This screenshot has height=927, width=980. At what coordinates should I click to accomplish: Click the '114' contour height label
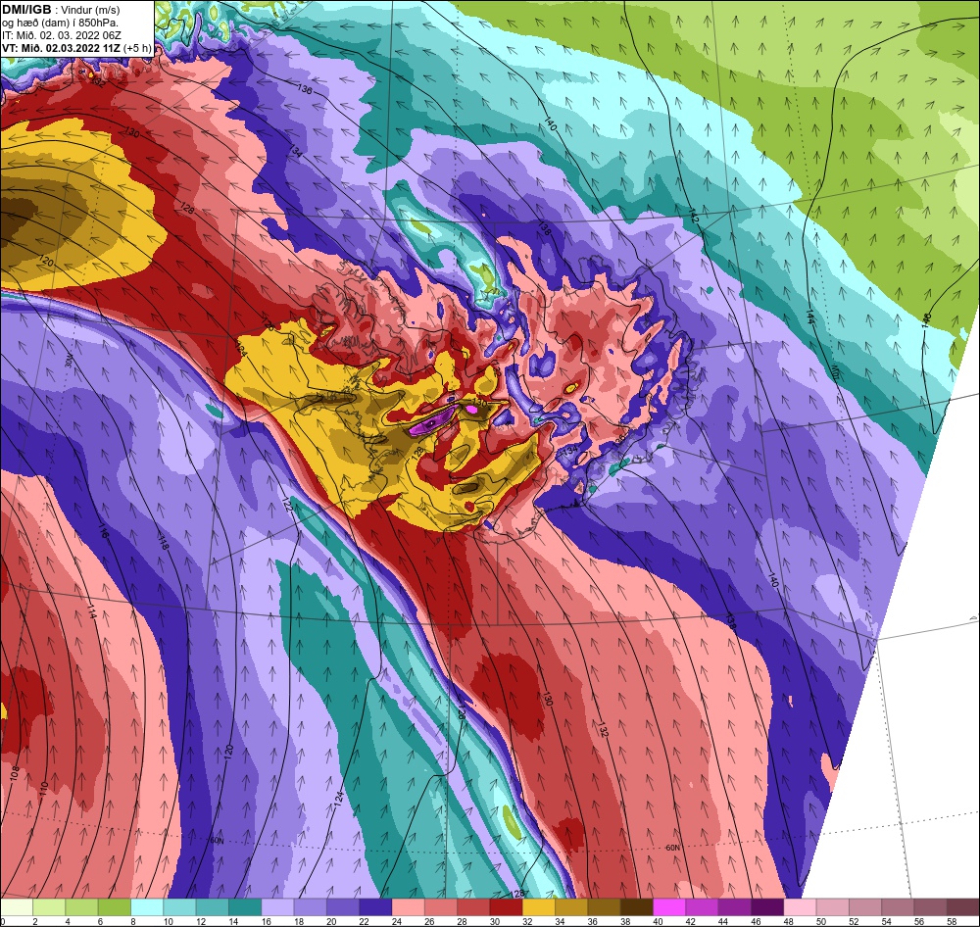pos(91,610)
